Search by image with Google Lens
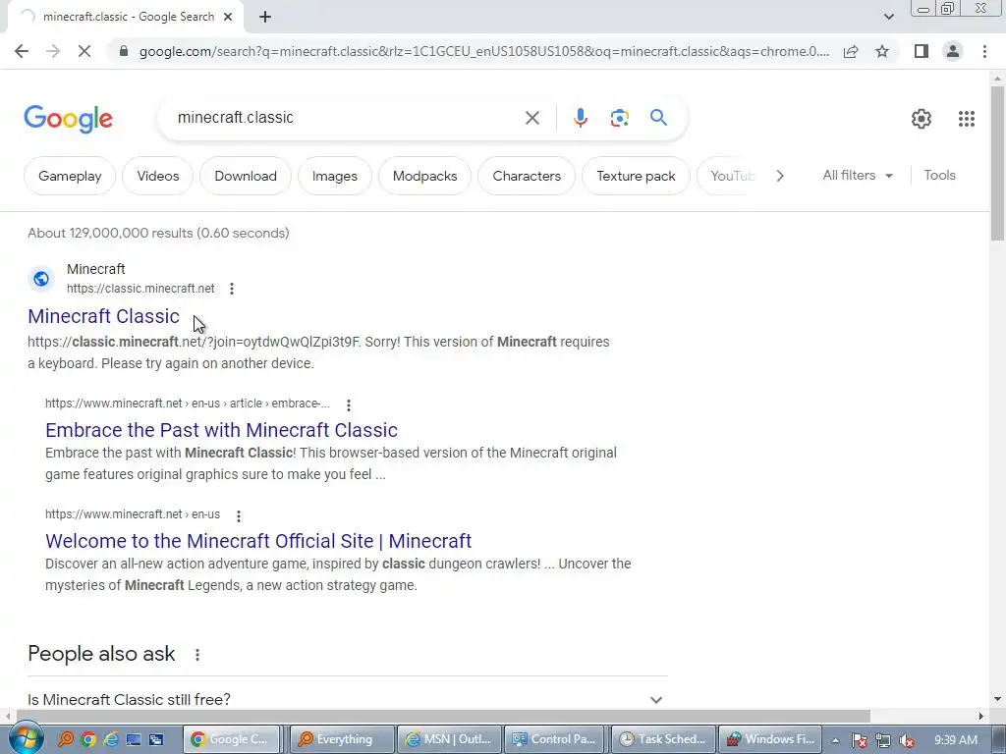1006x754 pixels. 619,118
